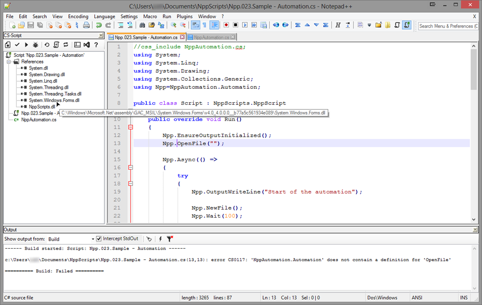The width and height of the screenshot is (482, 305).
Task: Click the Print icon in main toolbar
Action: pos(86,25)
